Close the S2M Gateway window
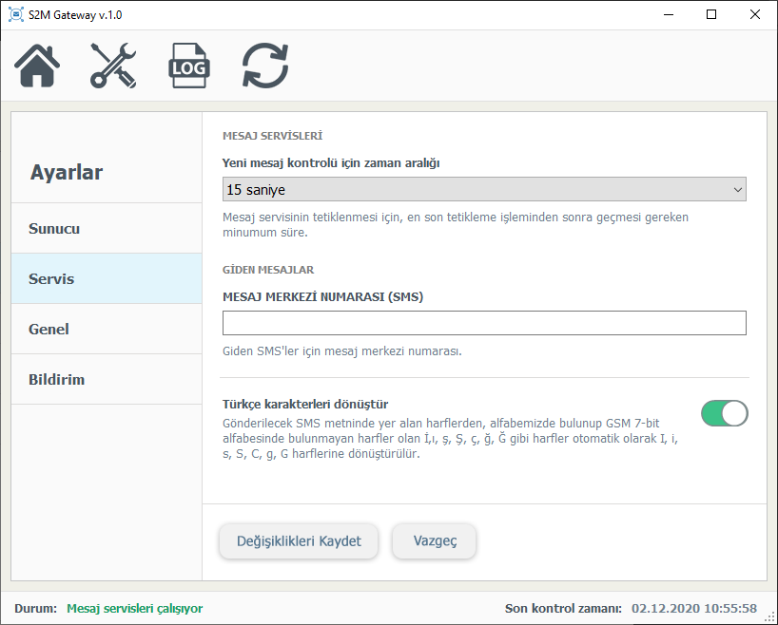 tap(754, 15)
